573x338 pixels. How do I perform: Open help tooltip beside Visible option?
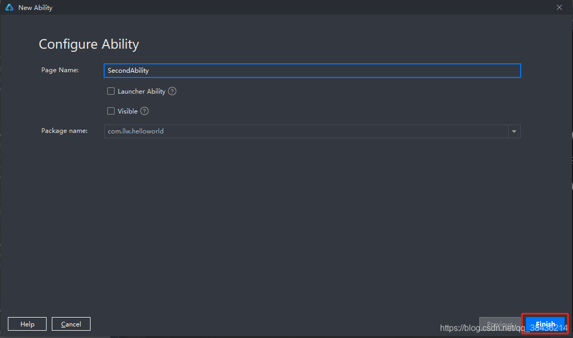tap(144, 111)
